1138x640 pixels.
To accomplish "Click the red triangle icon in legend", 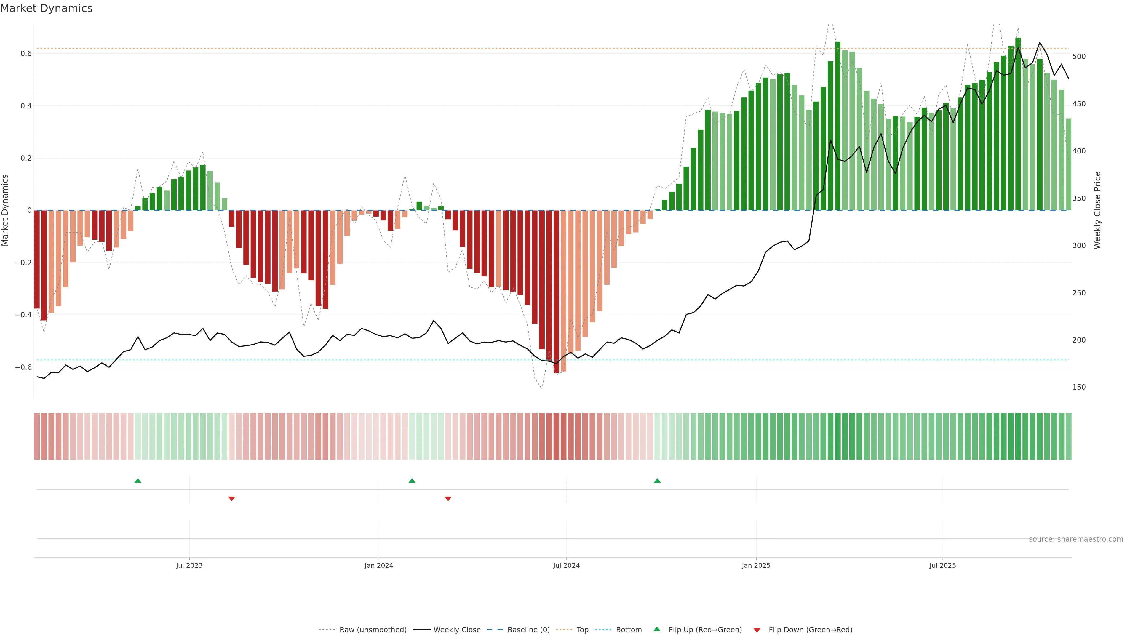I will pyautogui.click(x=757, y=630).
